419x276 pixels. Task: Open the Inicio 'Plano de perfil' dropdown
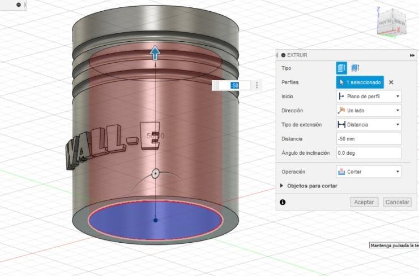[x=369, y=97]
